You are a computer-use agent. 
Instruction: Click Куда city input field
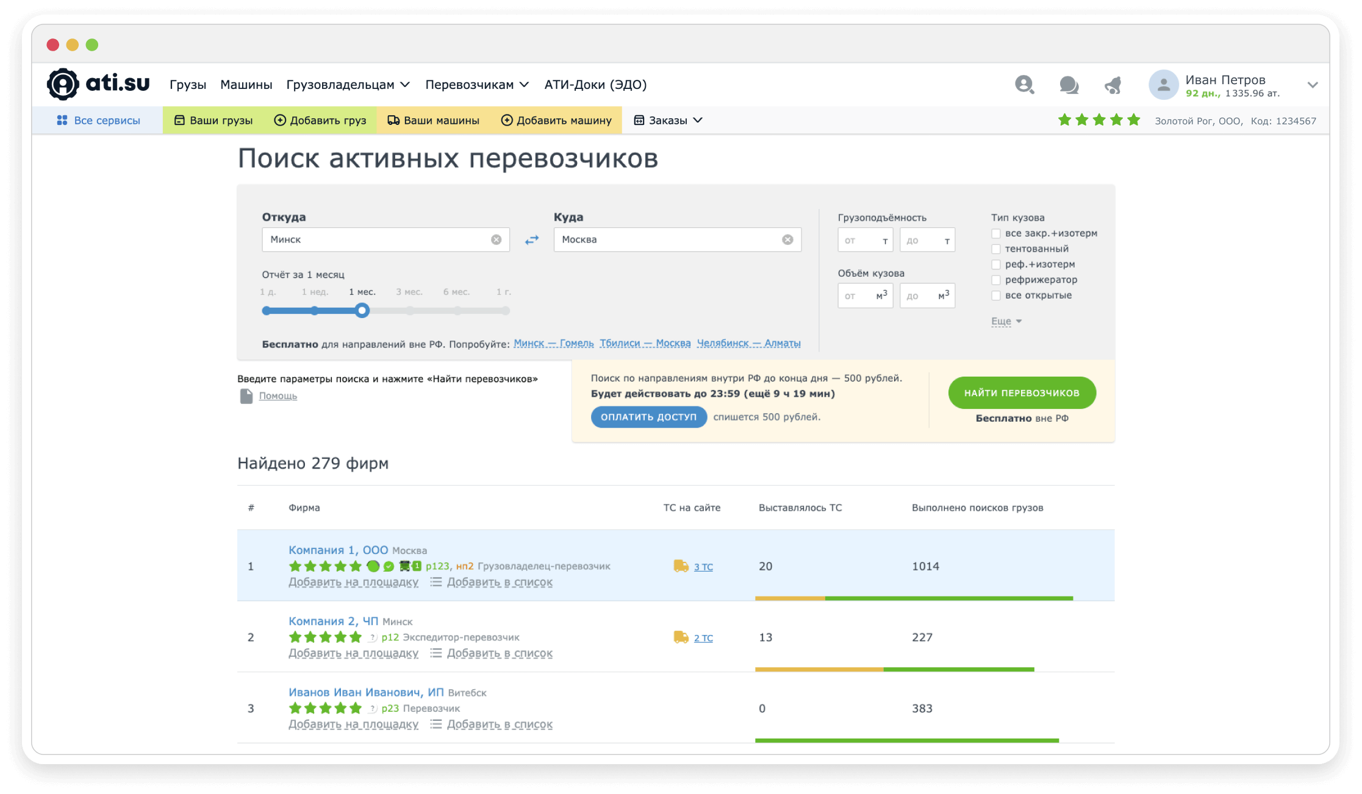(x=677, y=239)
